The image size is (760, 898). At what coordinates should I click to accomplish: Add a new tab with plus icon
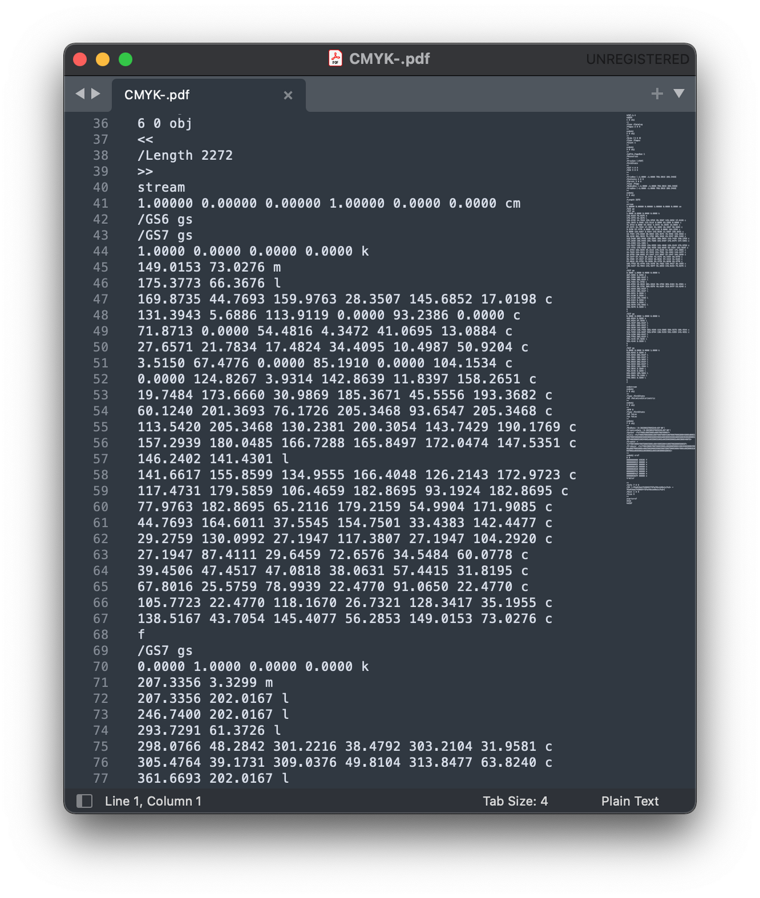(657, 93)
